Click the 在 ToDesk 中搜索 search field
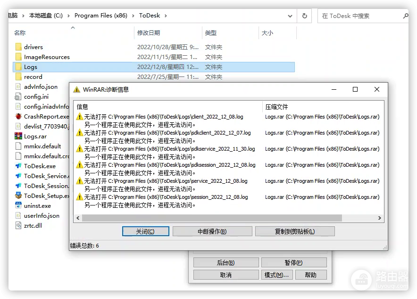The height and width of the screenshot is (299, 417). (x=363, y=16)
